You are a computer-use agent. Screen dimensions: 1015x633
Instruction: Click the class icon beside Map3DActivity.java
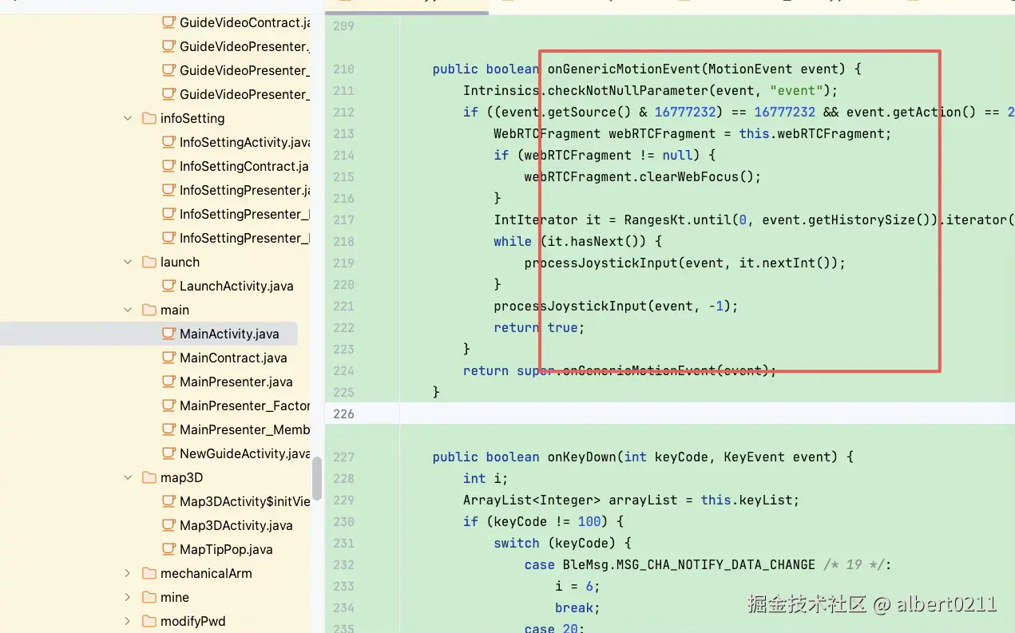[169, 525]
